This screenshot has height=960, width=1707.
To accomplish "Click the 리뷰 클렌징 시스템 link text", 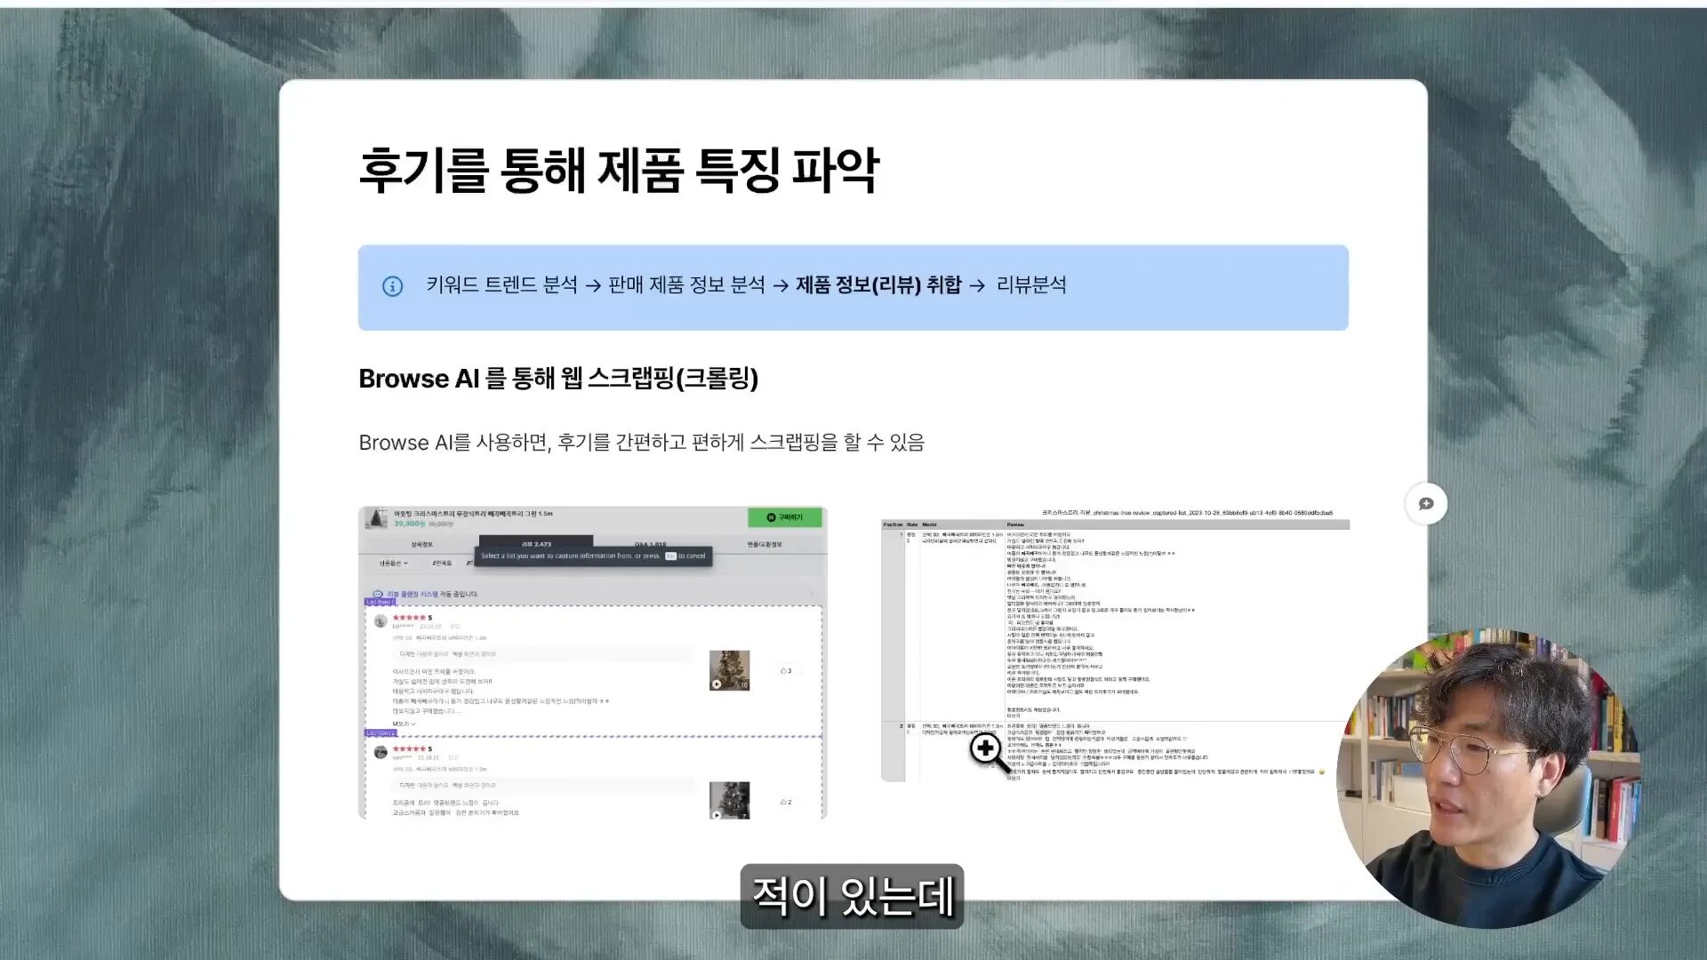I will coord(413,594).
